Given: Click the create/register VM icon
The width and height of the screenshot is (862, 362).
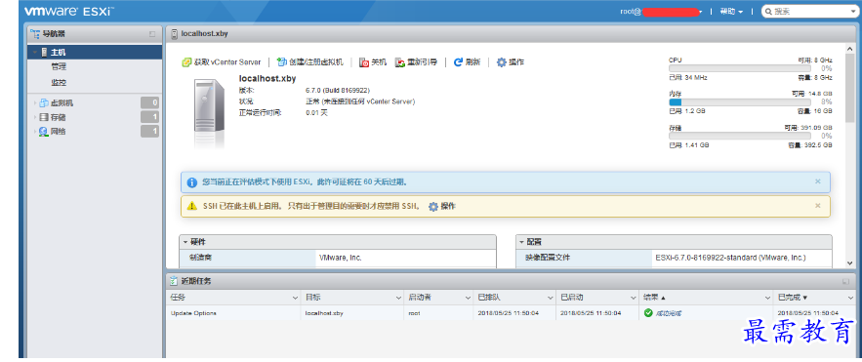Looking at the screenshot, I should (281, 62).
